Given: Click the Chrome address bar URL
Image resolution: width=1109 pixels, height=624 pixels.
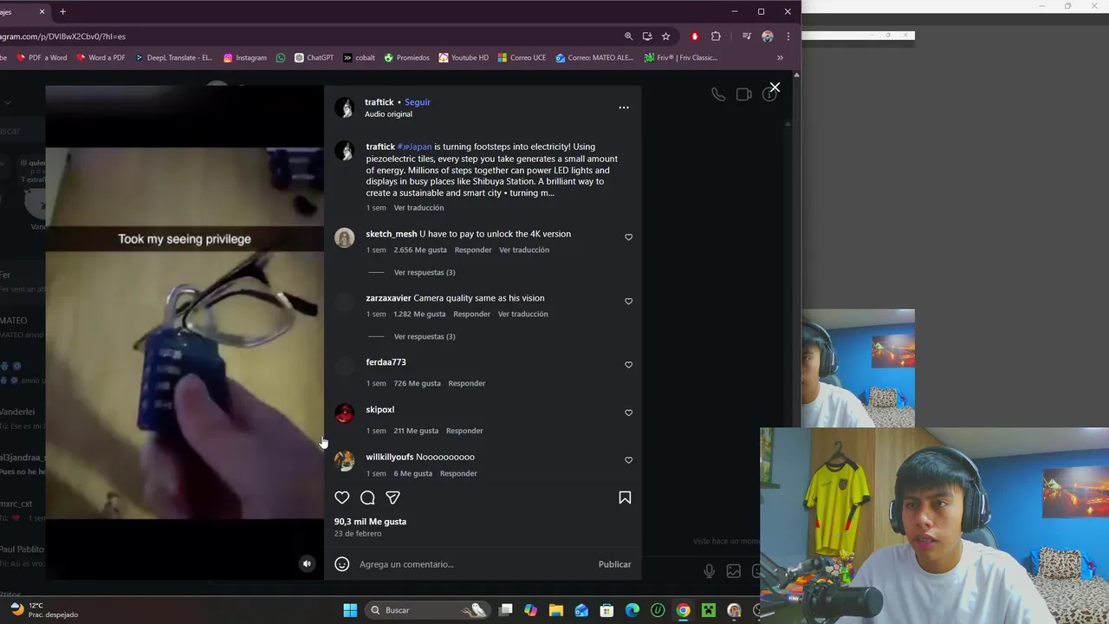Looking at the screenshot, I should tap(62, 36).
